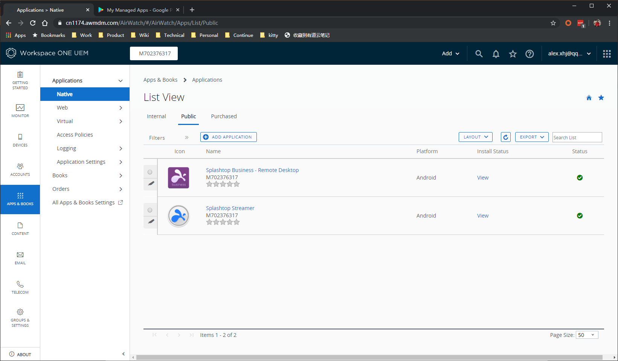
Task: Switch to the Purchased tab
Action: tap(224, 116)
